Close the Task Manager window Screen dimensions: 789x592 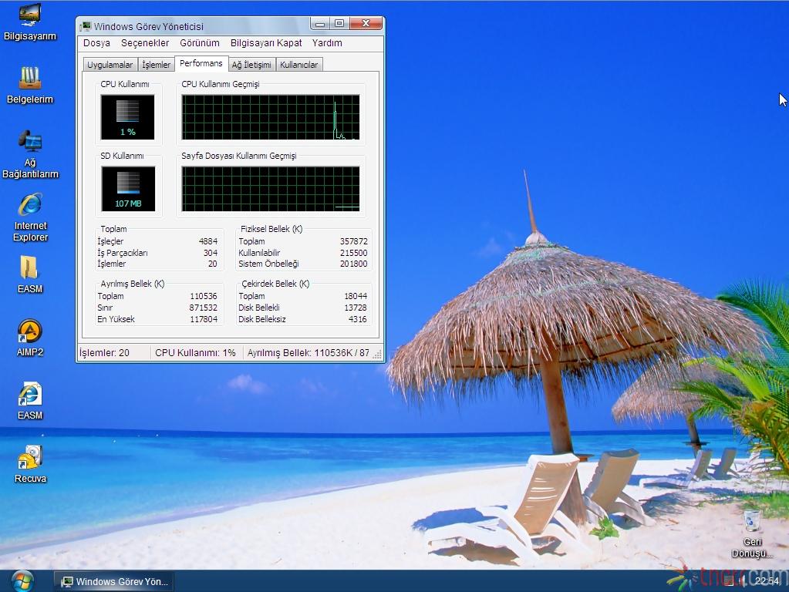[x=366, y=23]
